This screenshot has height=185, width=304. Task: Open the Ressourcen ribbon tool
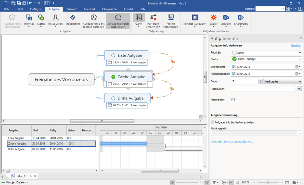point(55,18)
